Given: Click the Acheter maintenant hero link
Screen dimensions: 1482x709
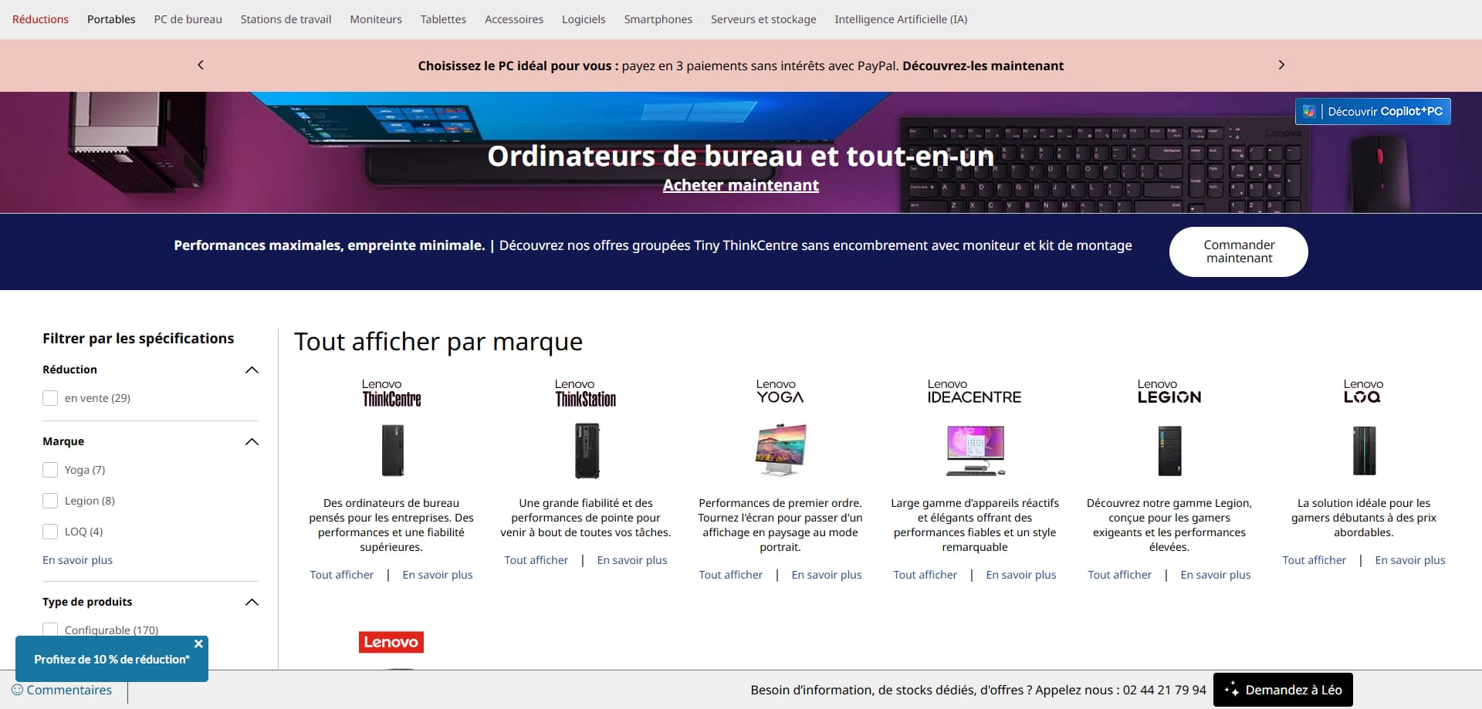Looking at the screenshot, I should (741, 185).
